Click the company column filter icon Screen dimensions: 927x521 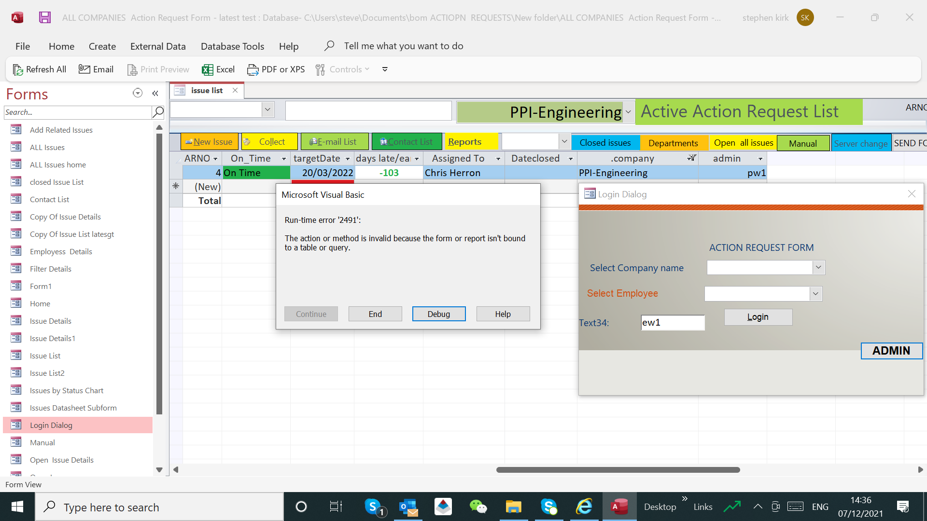click(x=692, y=158)
